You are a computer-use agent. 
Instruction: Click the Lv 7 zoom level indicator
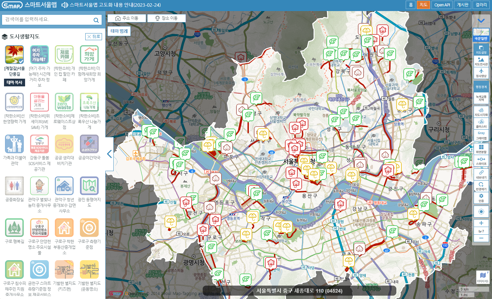point(481,231)
